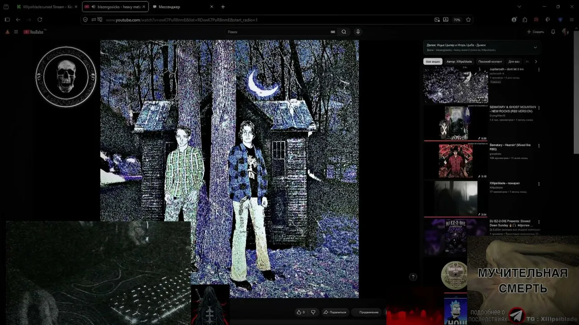
Task: Open YouTube notifications bell
Action: [x=553, y=32]
